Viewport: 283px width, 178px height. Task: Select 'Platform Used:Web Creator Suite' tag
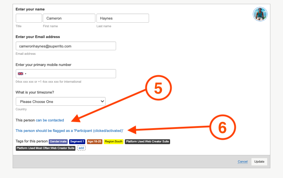[x=148, y=141]
